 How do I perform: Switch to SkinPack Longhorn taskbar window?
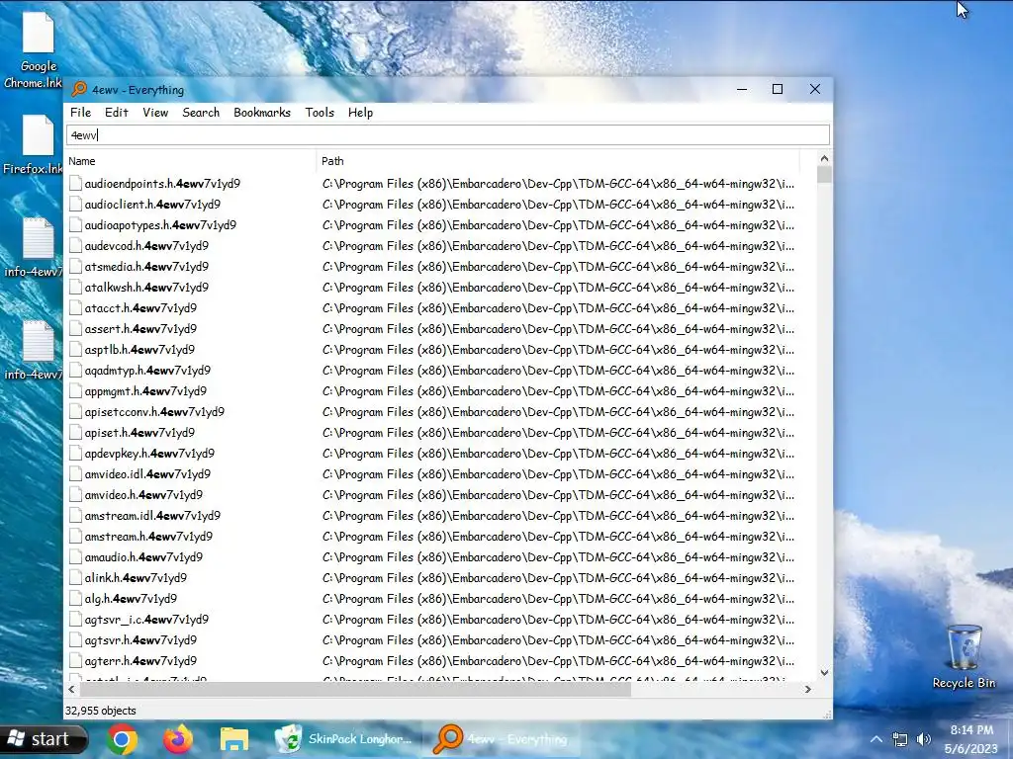[x=344, y=739]
